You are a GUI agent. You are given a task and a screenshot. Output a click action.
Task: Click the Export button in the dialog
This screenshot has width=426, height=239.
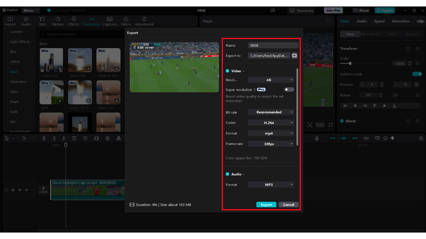click(266, 205)
